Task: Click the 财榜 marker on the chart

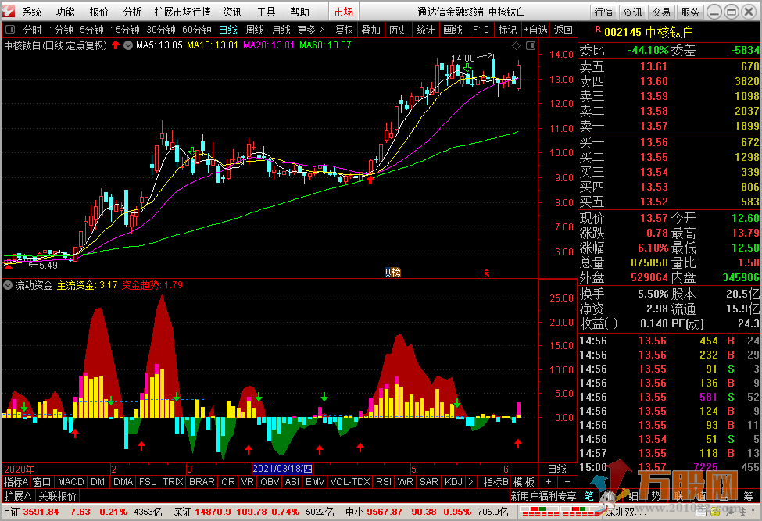Action: [392, 273]
